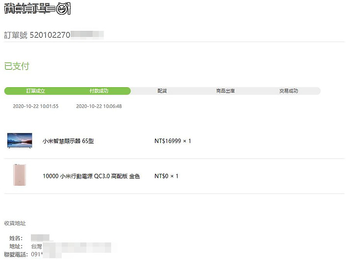This screenshot has height=264, width=353.
Task: Click the timestamp 2020-10-22 10:06:48
Action: (99, 106)
